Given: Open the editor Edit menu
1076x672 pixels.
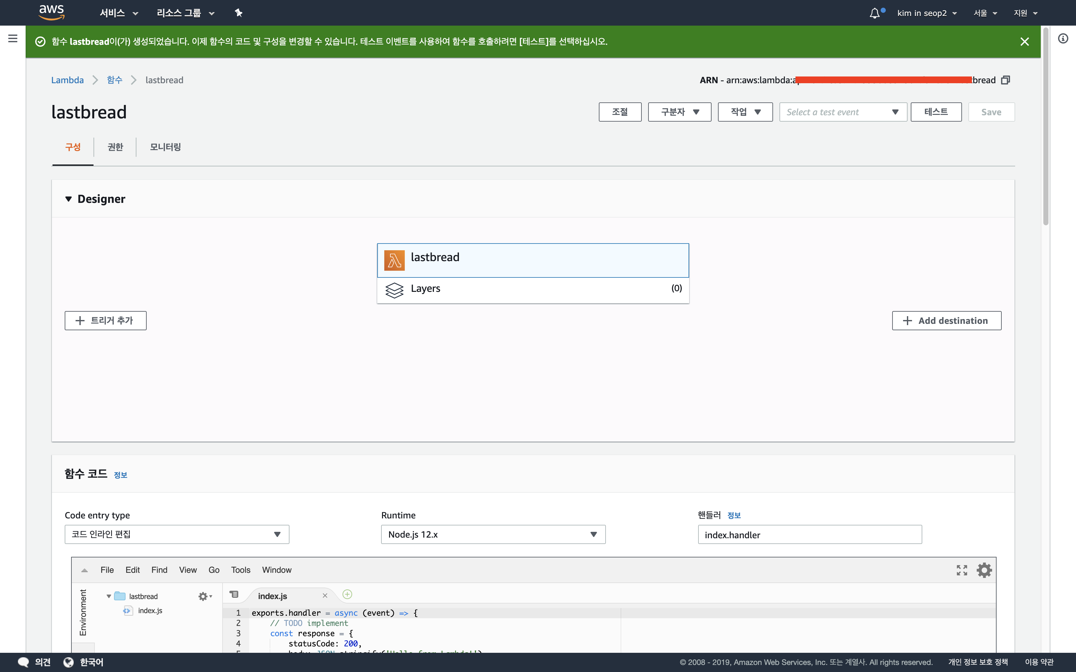Looking at the screenshot, I should click(x=132, y=570).
